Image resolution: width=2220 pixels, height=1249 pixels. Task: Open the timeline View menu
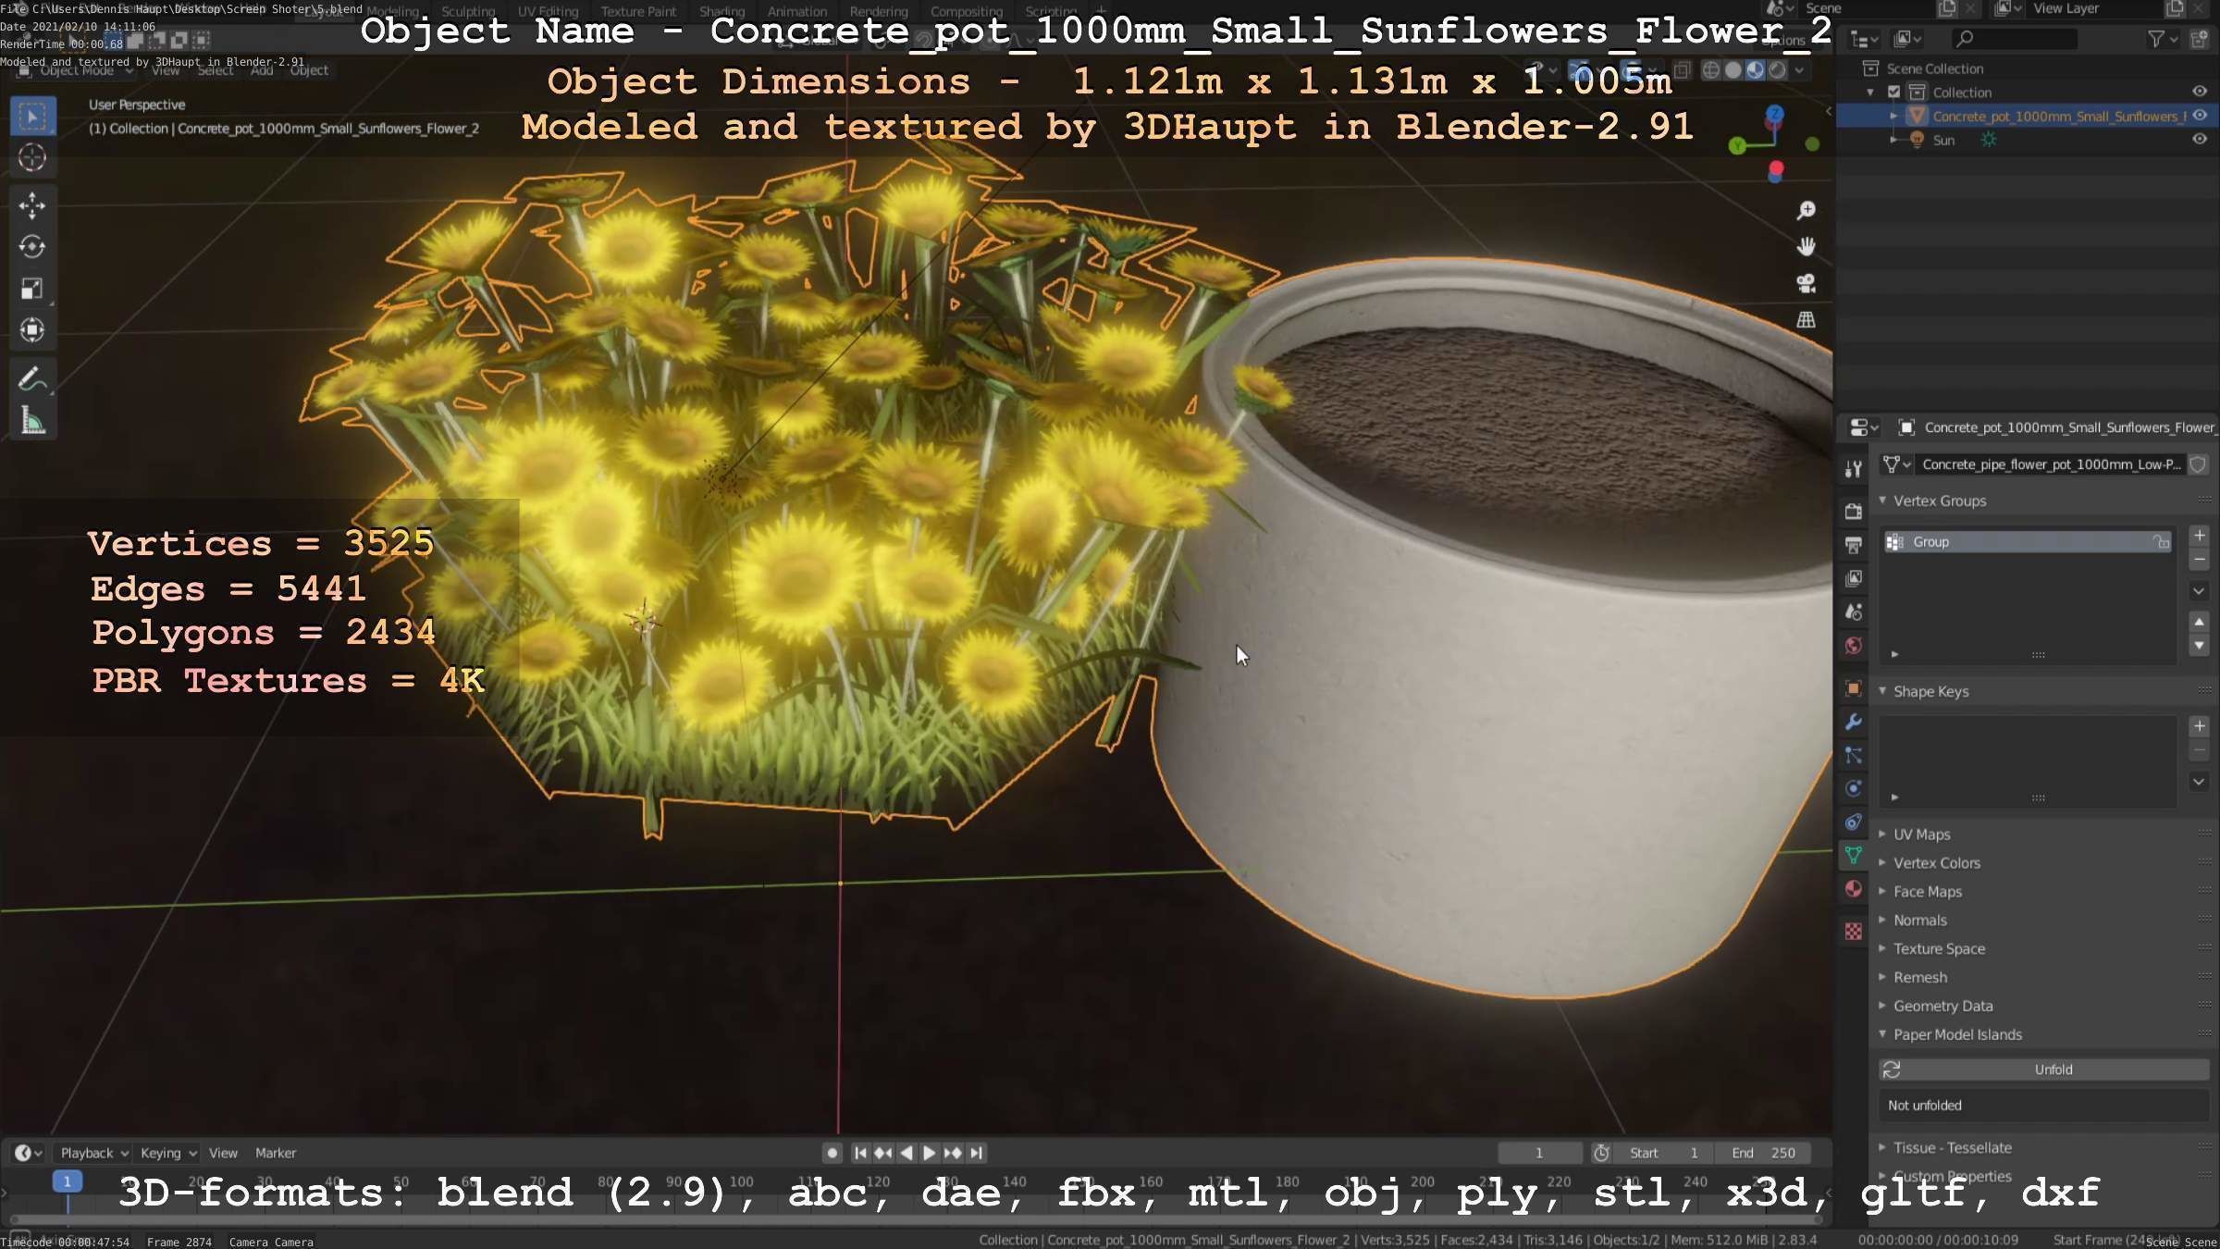click(223, 1153)
